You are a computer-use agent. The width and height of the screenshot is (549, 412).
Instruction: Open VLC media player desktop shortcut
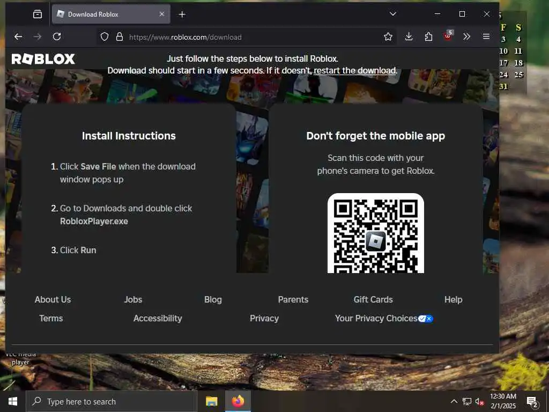(x=20, y=359)
